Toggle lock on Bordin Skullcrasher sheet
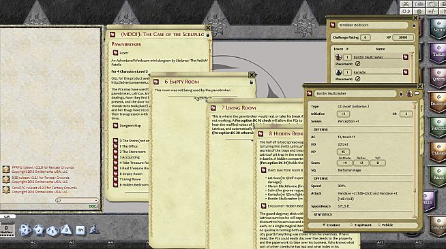This screenshot has width=446, height=249. (401, 94)
